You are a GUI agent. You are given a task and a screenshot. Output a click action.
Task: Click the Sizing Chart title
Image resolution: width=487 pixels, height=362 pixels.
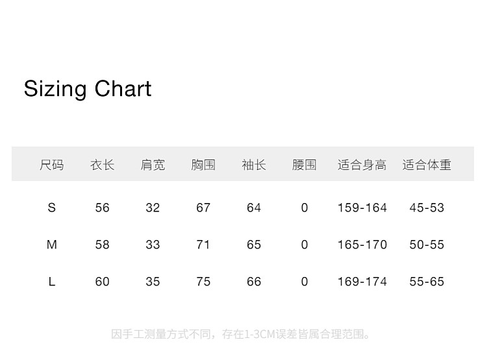[88, 89]
